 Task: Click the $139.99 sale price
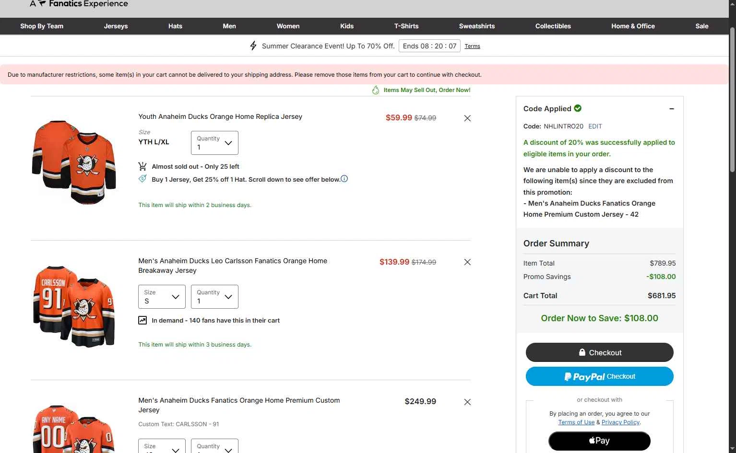[394, 262]
